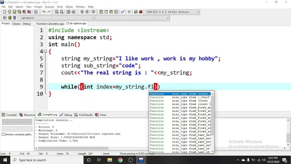This screenshot has width=291, height=164.
Task: Open File Explorer from the taskbar
Action: [110, 160]
